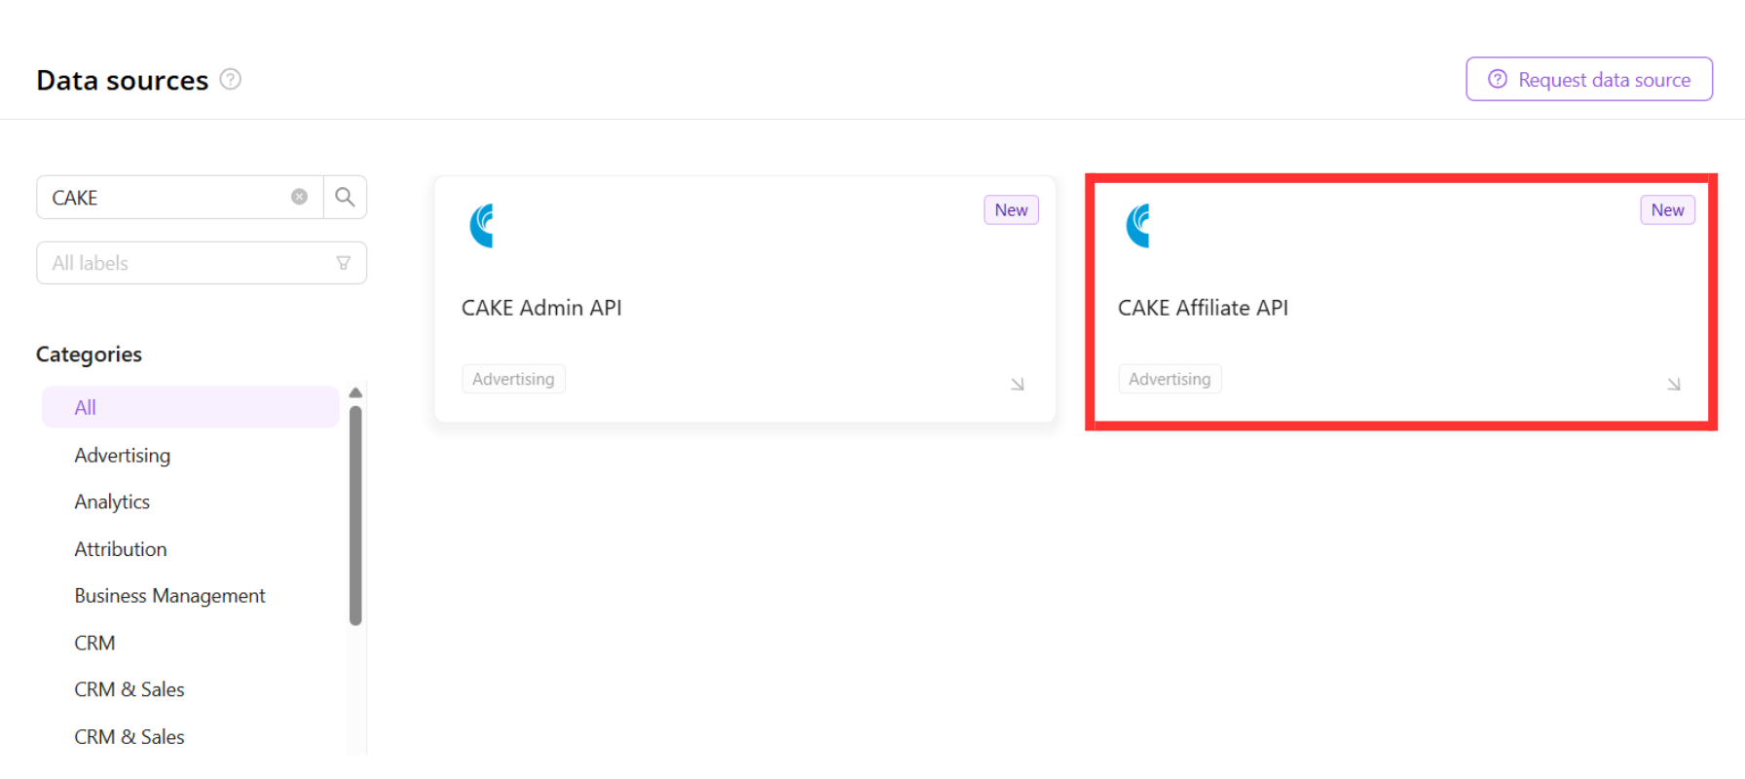Screen dimensions: 1745x779
Task: Click the arrow icon on CAKE Affiliate API card
Action: coord(1673,385)
